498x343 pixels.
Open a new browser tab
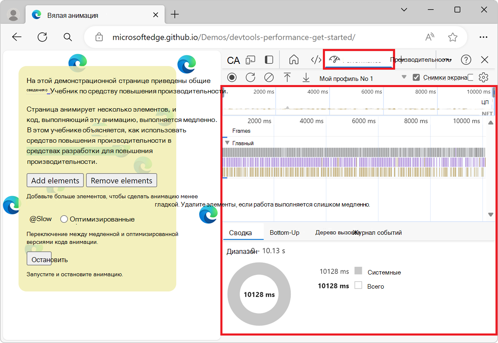click(175, 15)
